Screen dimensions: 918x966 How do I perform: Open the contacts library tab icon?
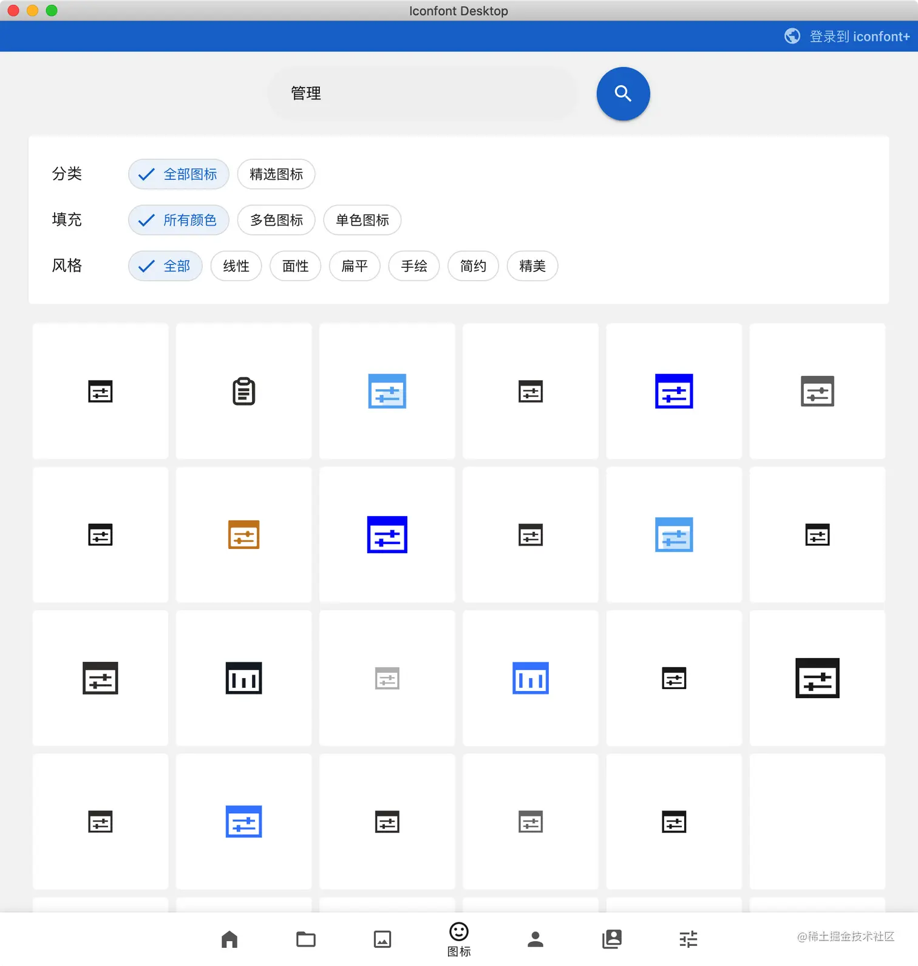(x=612, y=939)
